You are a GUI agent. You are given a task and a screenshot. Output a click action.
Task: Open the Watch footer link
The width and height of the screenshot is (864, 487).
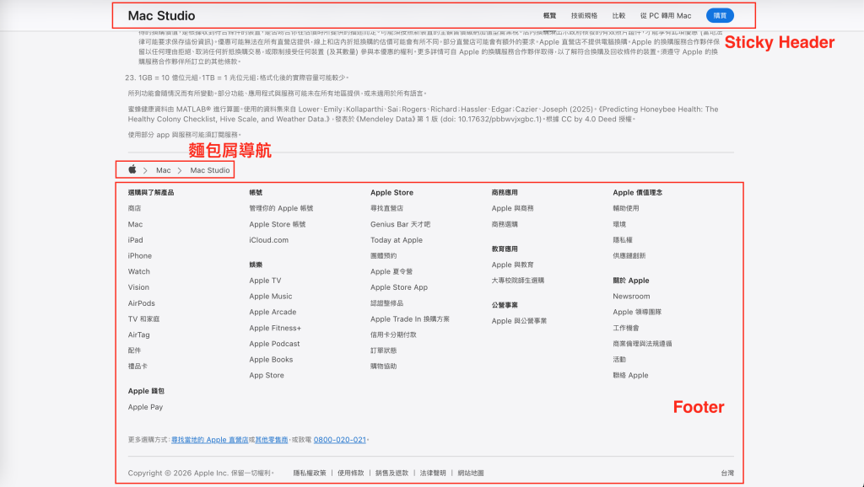pyautogui.click(x=139, y=271)
